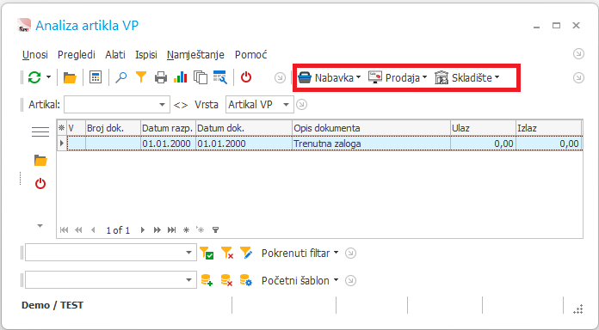Click the folder icon in the left sidebar
This screenshot has width=599, height=330.
pos(40,161)
